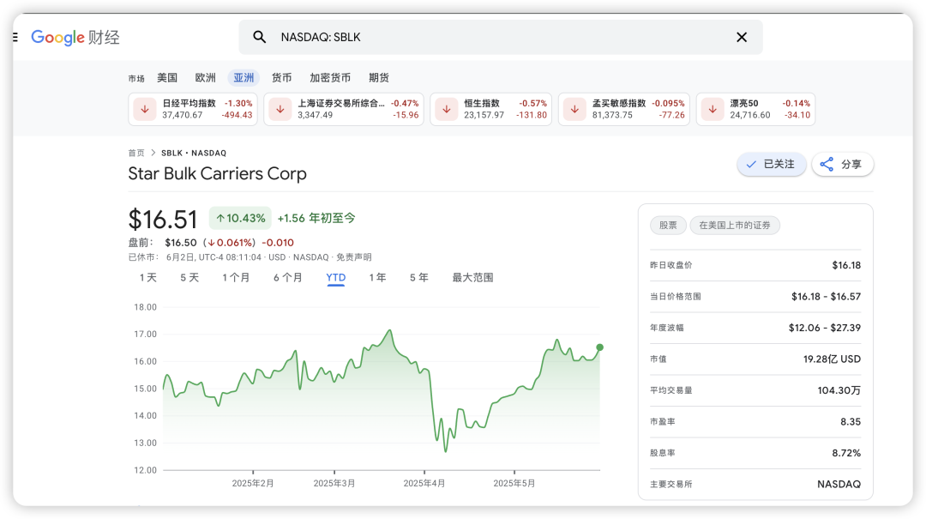Select the 期货 market tab
This screenshot has width=926, height=519.
coord(379,77)
